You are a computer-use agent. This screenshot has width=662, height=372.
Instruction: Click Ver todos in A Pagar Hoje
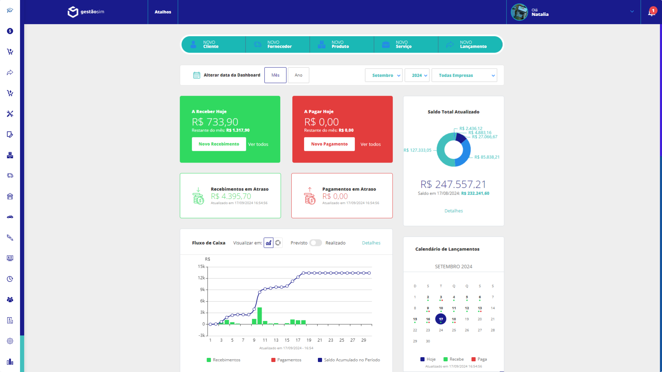coord(371,144)
